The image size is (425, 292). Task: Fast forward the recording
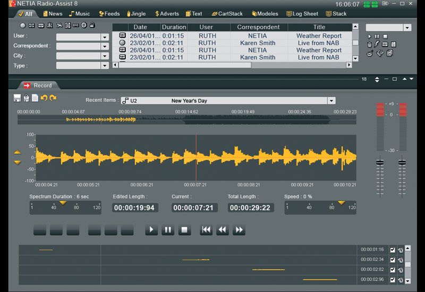click(239, 230)
